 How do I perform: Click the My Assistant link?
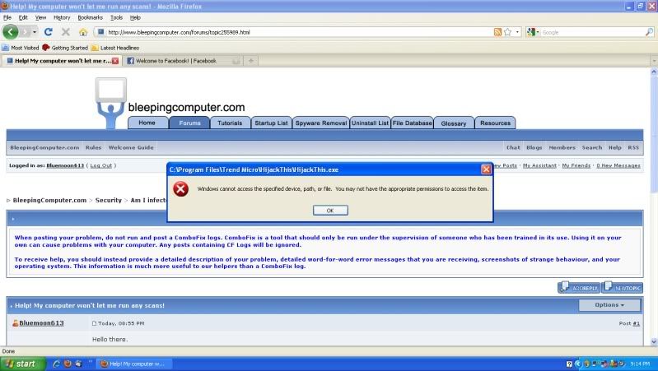coord(539,165)
